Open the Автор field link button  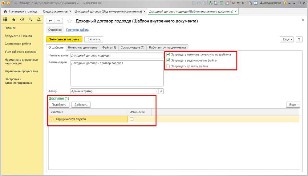[161, 91]
